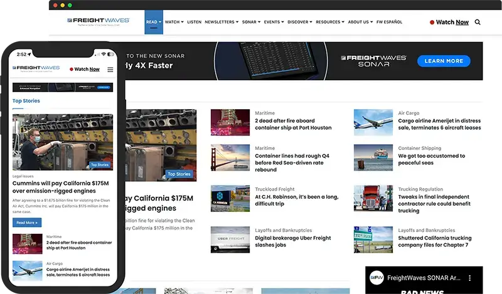Click Trucking Regulation category label

click(420, 189)
